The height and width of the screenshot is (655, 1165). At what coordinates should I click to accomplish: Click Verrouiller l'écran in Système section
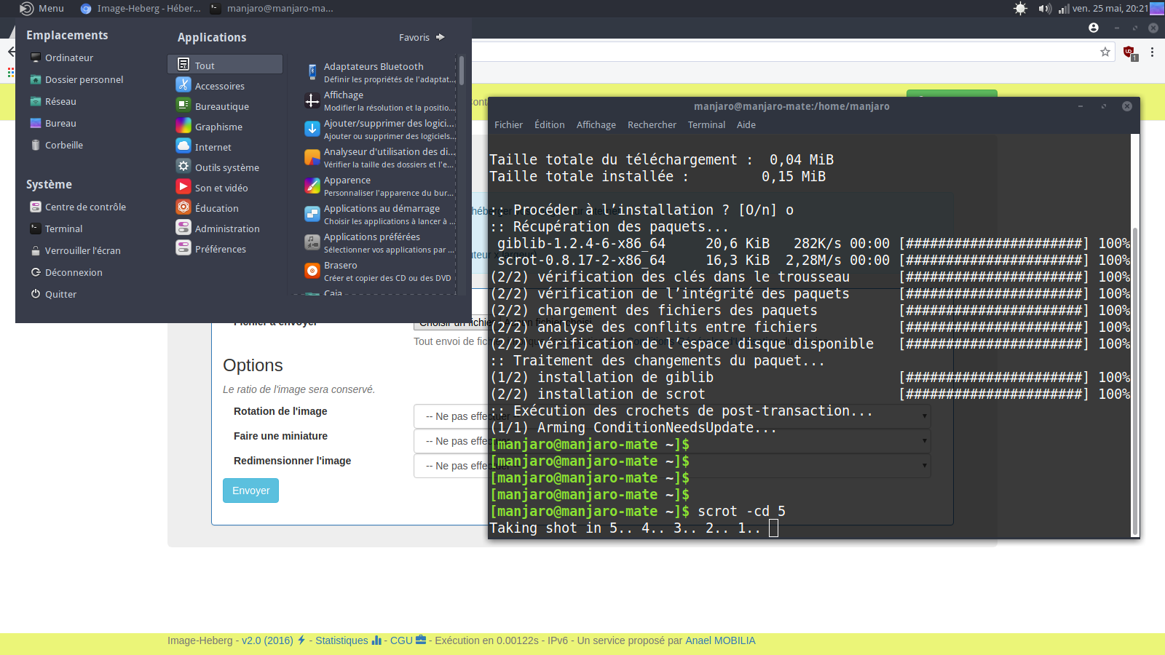(82, 250)
